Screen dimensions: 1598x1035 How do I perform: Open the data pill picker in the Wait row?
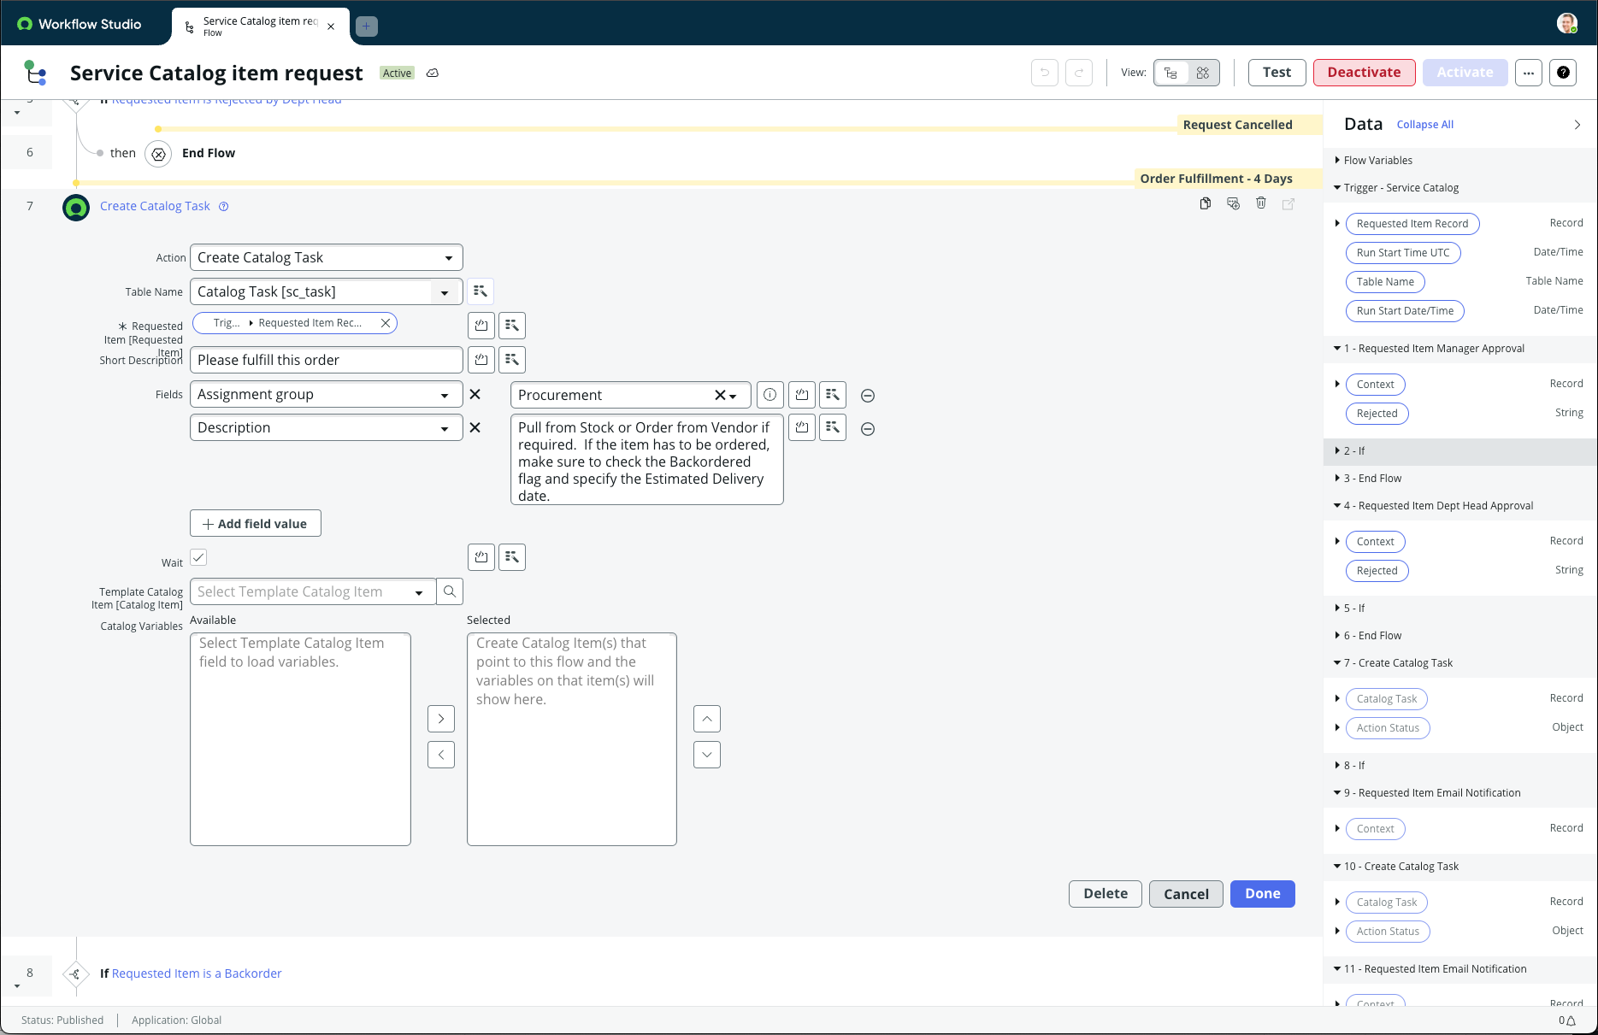point(512,557)
